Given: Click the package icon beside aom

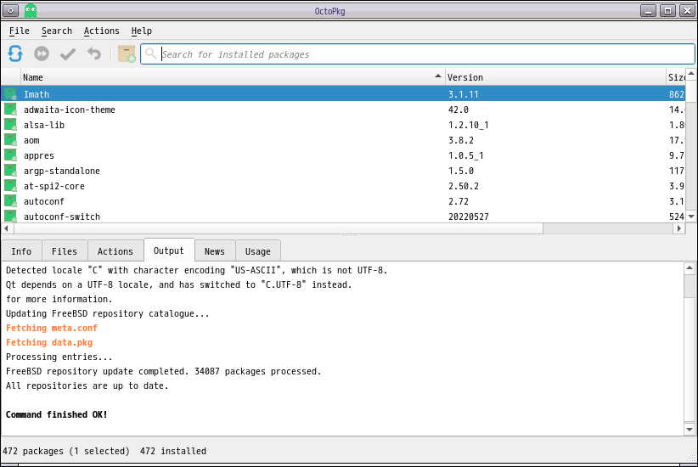Looking at the screenshot, I should click(x=11, y=140).
